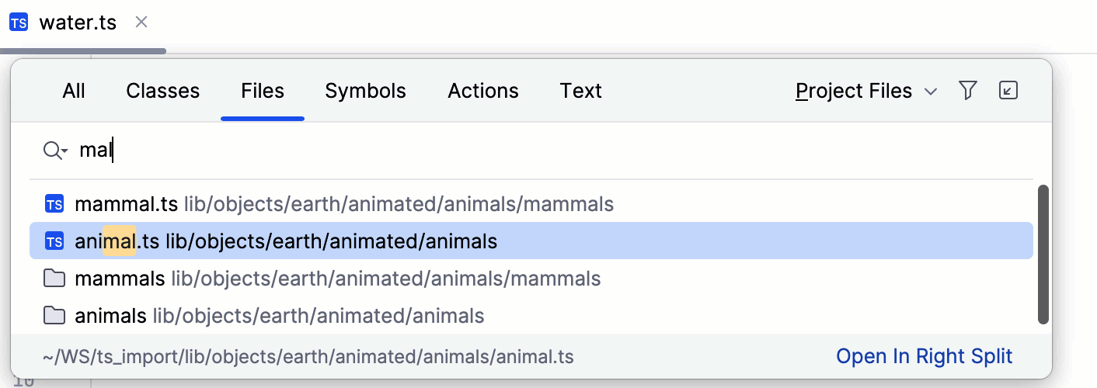
Task: Click into the search text field
Action: click(466, 151)
